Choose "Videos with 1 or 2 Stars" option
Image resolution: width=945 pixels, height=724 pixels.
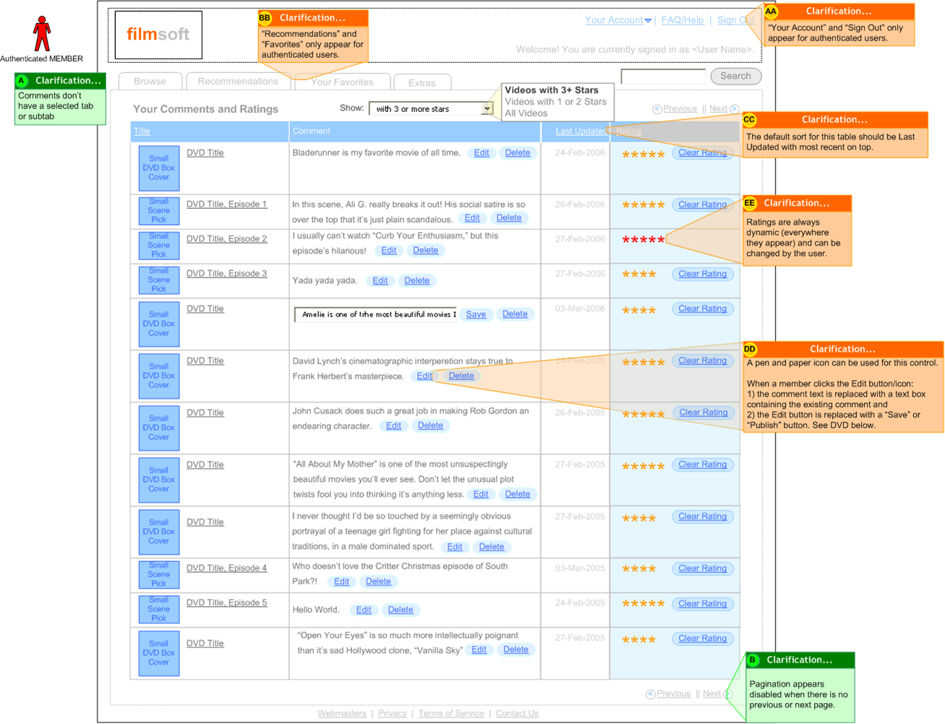point(555,102)
